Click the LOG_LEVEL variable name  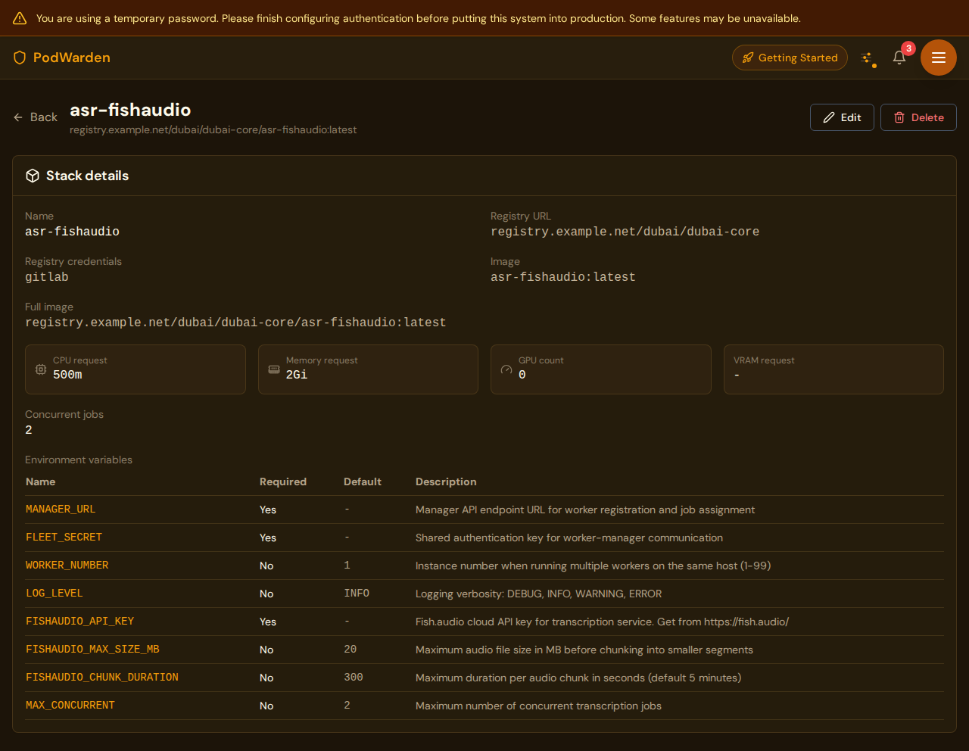tap(54, 594)
